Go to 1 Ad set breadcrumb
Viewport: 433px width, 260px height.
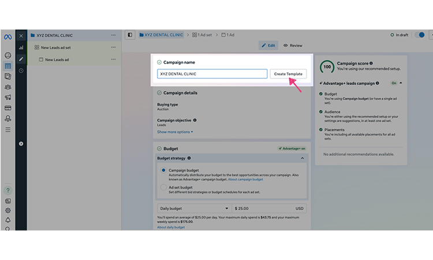tap(202, 35)
